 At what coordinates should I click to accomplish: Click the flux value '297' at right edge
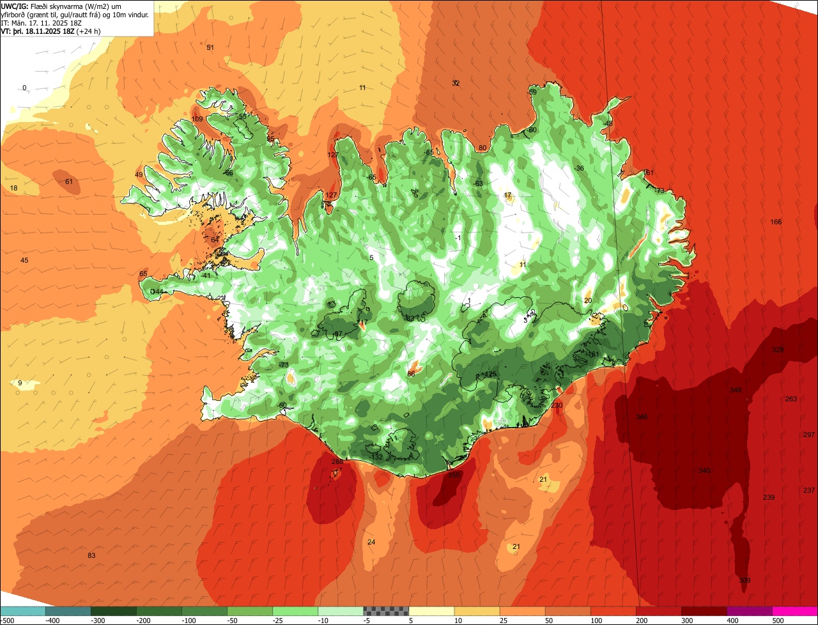point(809,435)
